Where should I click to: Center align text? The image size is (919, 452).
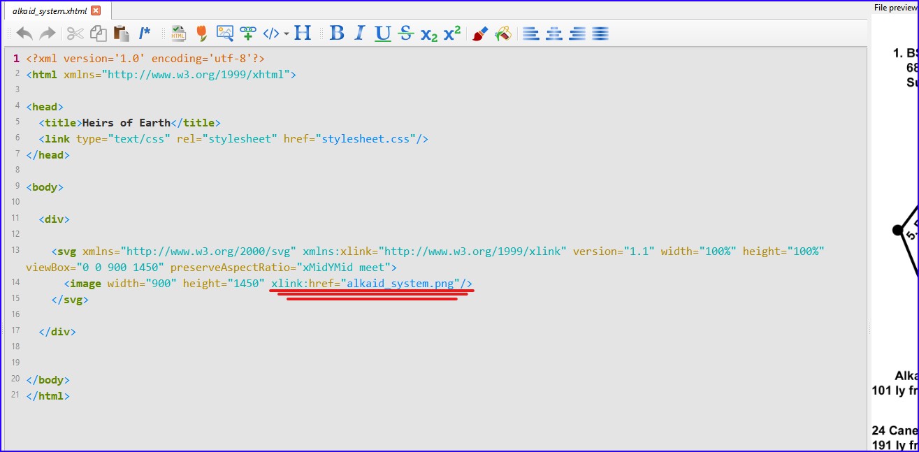click(554, 33)
